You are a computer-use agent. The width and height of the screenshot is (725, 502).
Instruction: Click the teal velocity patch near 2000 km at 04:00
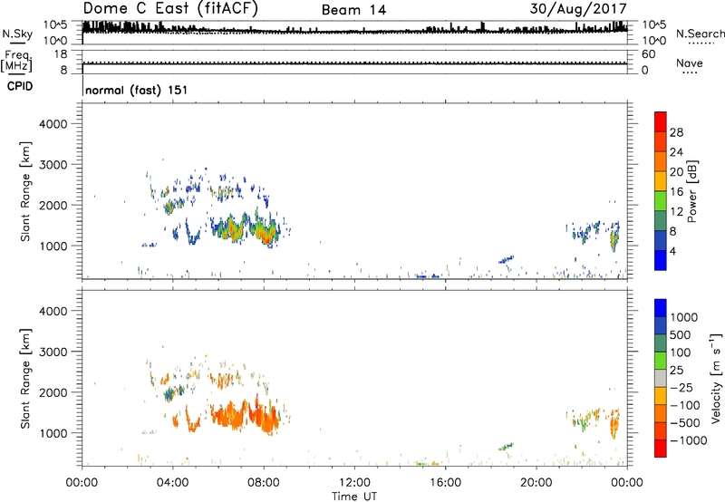click(x=170, y=394)
